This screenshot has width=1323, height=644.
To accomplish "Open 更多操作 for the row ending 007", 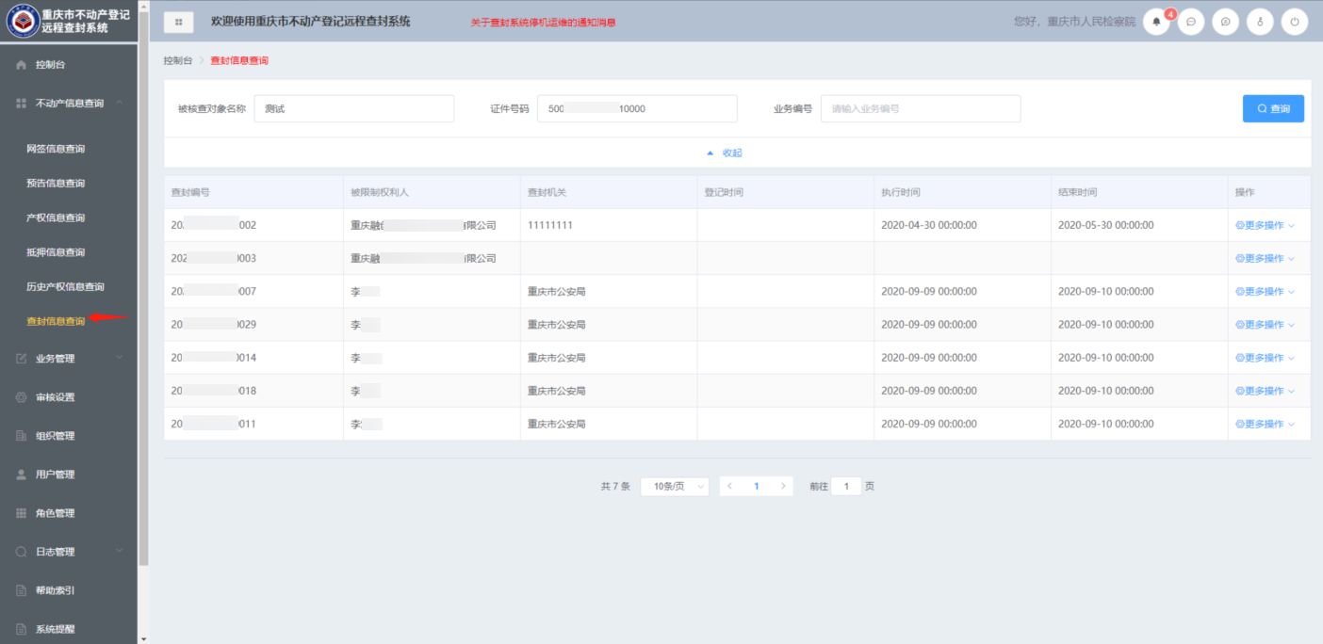I will (x=1265, y=291).
